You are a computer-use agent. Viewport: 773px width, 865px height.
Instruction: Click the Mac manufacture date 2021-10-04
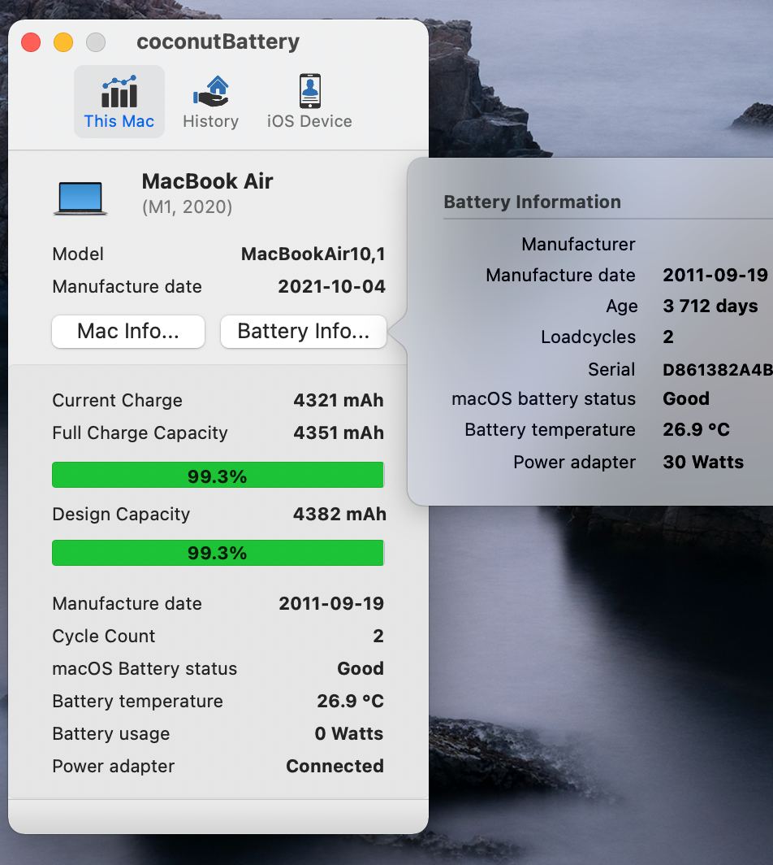pyautogui.click(x=331, y=287)
